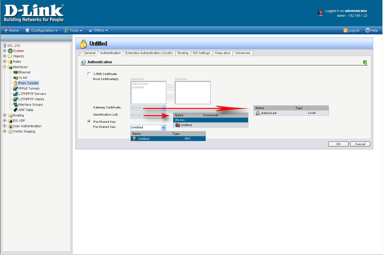Image resolution: width=383 pixels, height=255 pixels.
Task: Expand the Routing tree node
Action: pos(5,115)
